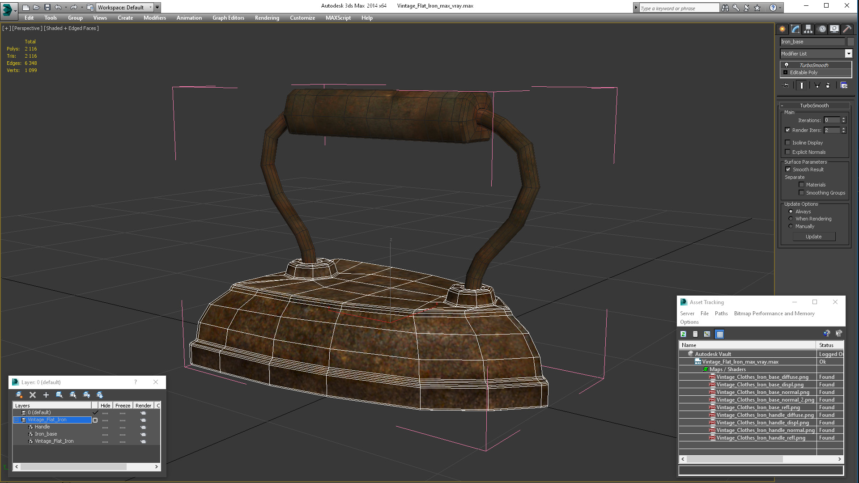Click the Save File disk icon

pos(47,7)
